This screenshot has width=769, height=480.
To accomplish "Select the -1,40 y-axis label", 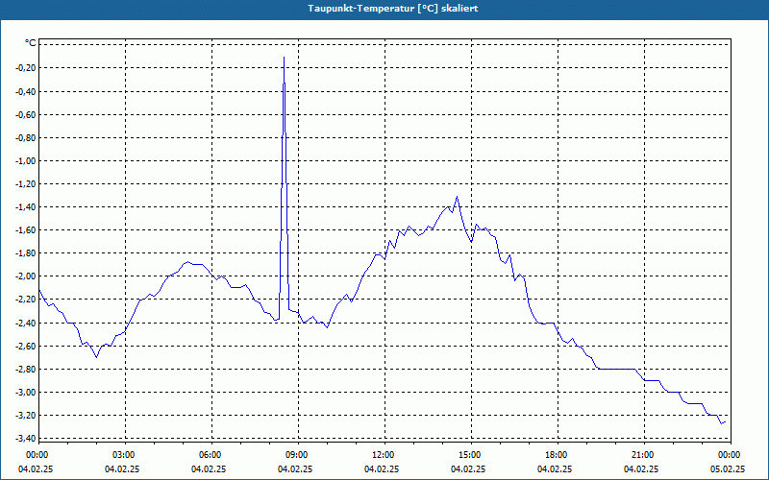I will [26, 207].
